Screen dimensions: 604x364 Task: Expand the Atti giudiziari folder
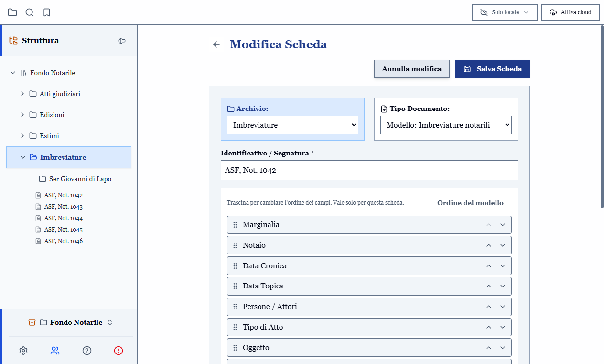(x=22, y=94)
